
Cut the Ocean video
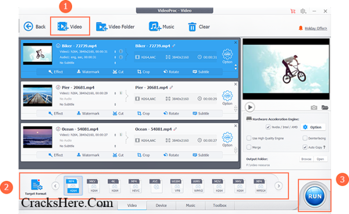(118, 155)
